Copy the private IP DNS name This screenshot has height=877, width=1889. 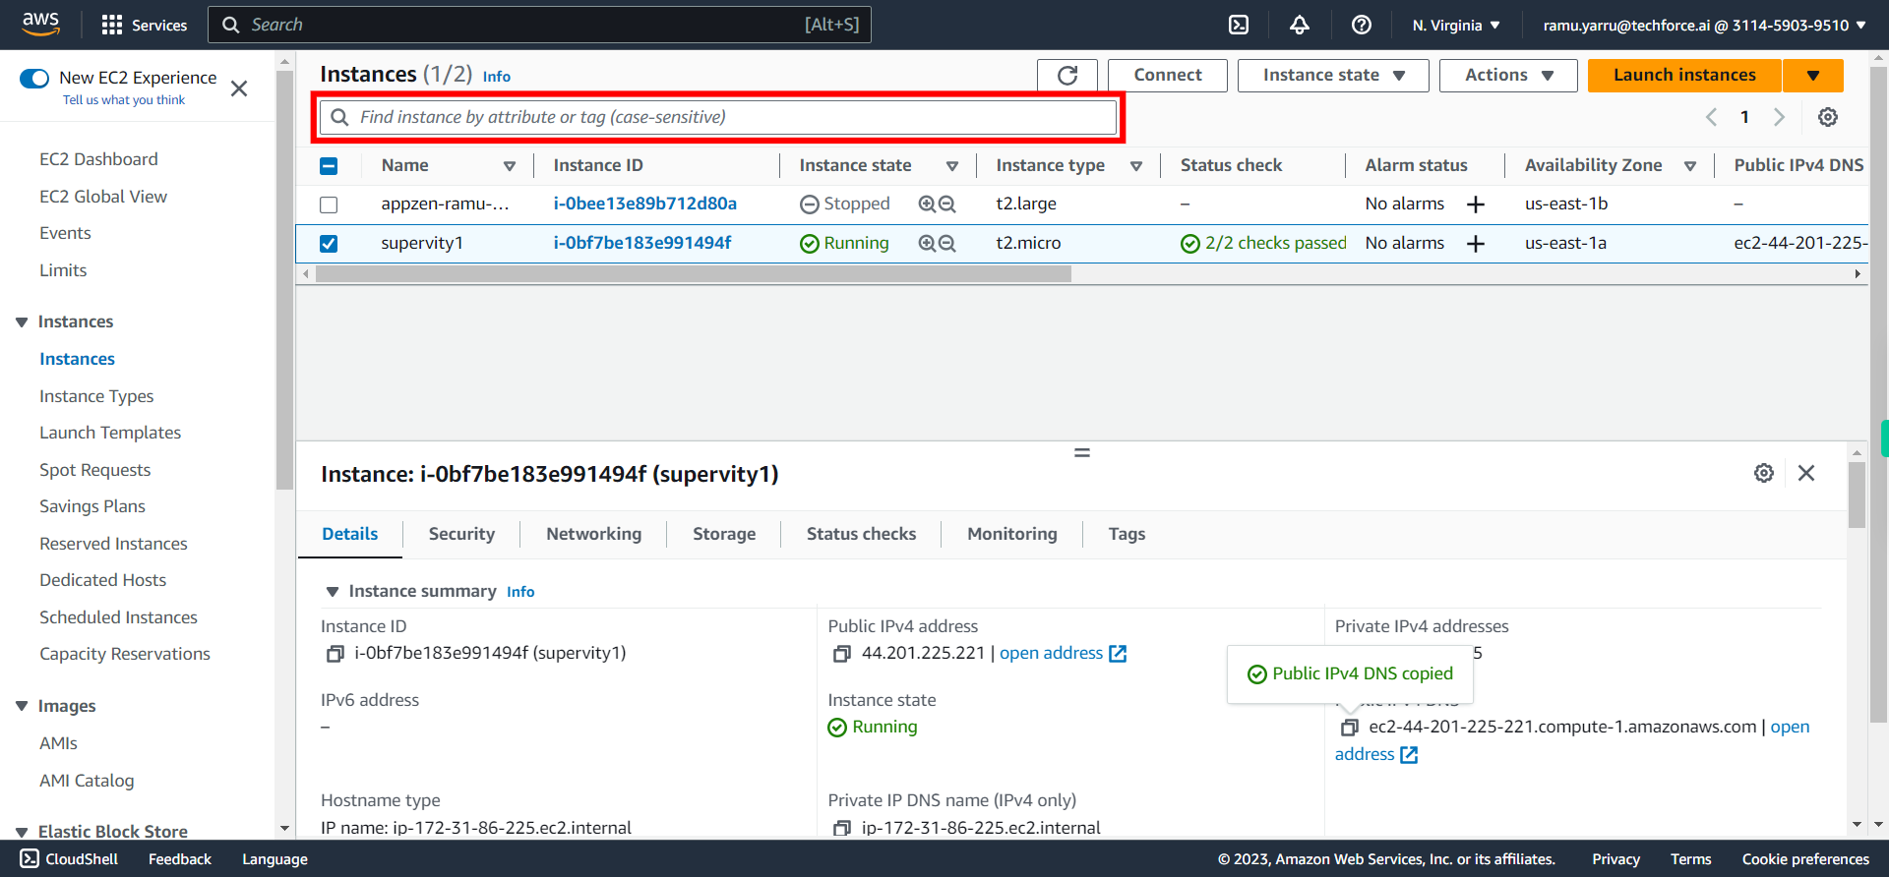[842, 828]
